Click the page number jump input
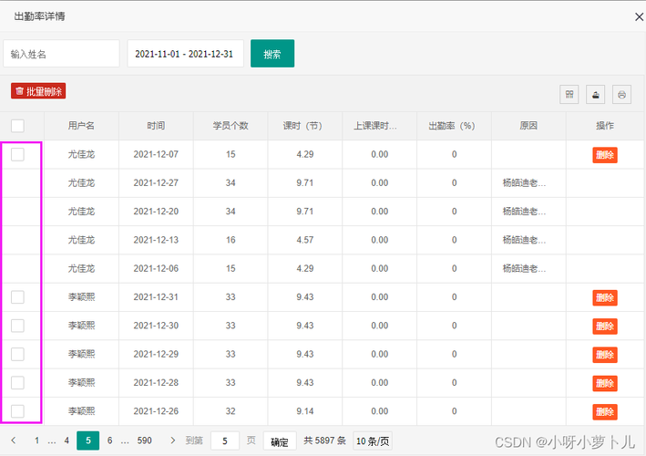Screen dimensions: 646x456 (x=225, y=441)
